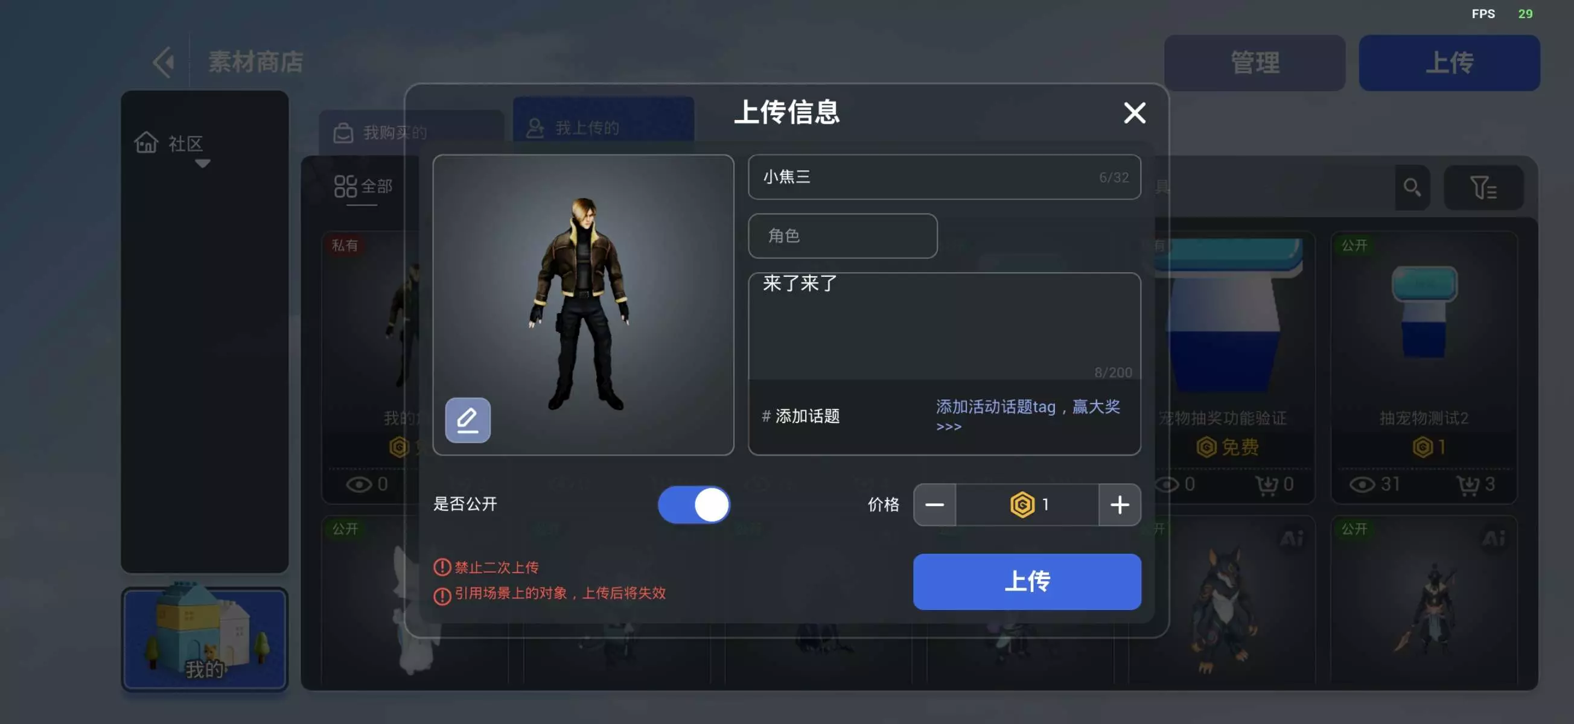Switch to 我上传的 tab
Screen dimensions: 1574x724
[603, 127]
